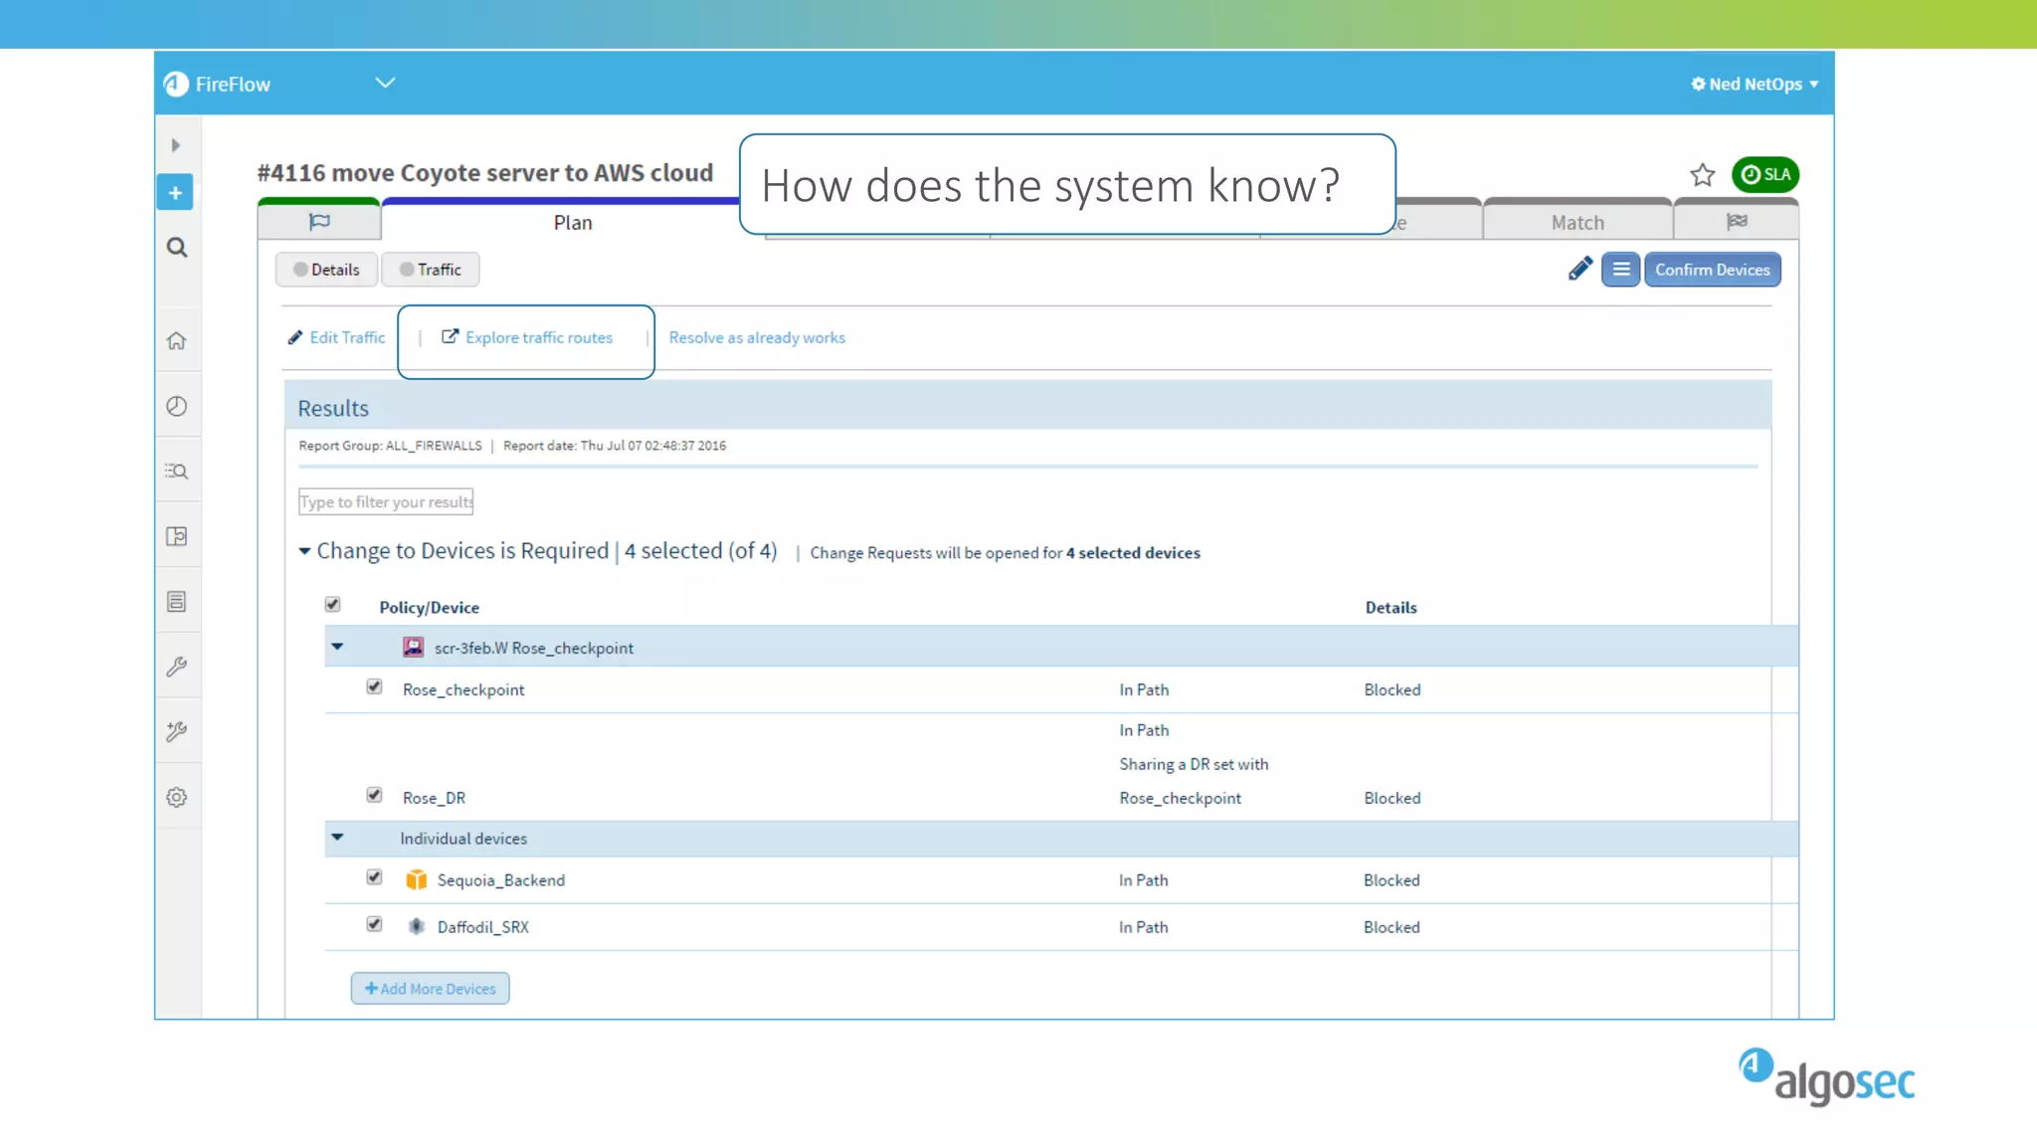The image size is (2037, 1146).
Task: Click the Daffodil_SRX device icon
Action: pyautogui.click(x=416, y=926)
